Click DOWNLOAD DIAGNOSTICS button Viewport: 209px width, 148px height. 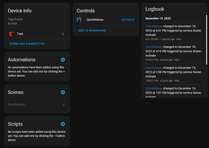27,44
